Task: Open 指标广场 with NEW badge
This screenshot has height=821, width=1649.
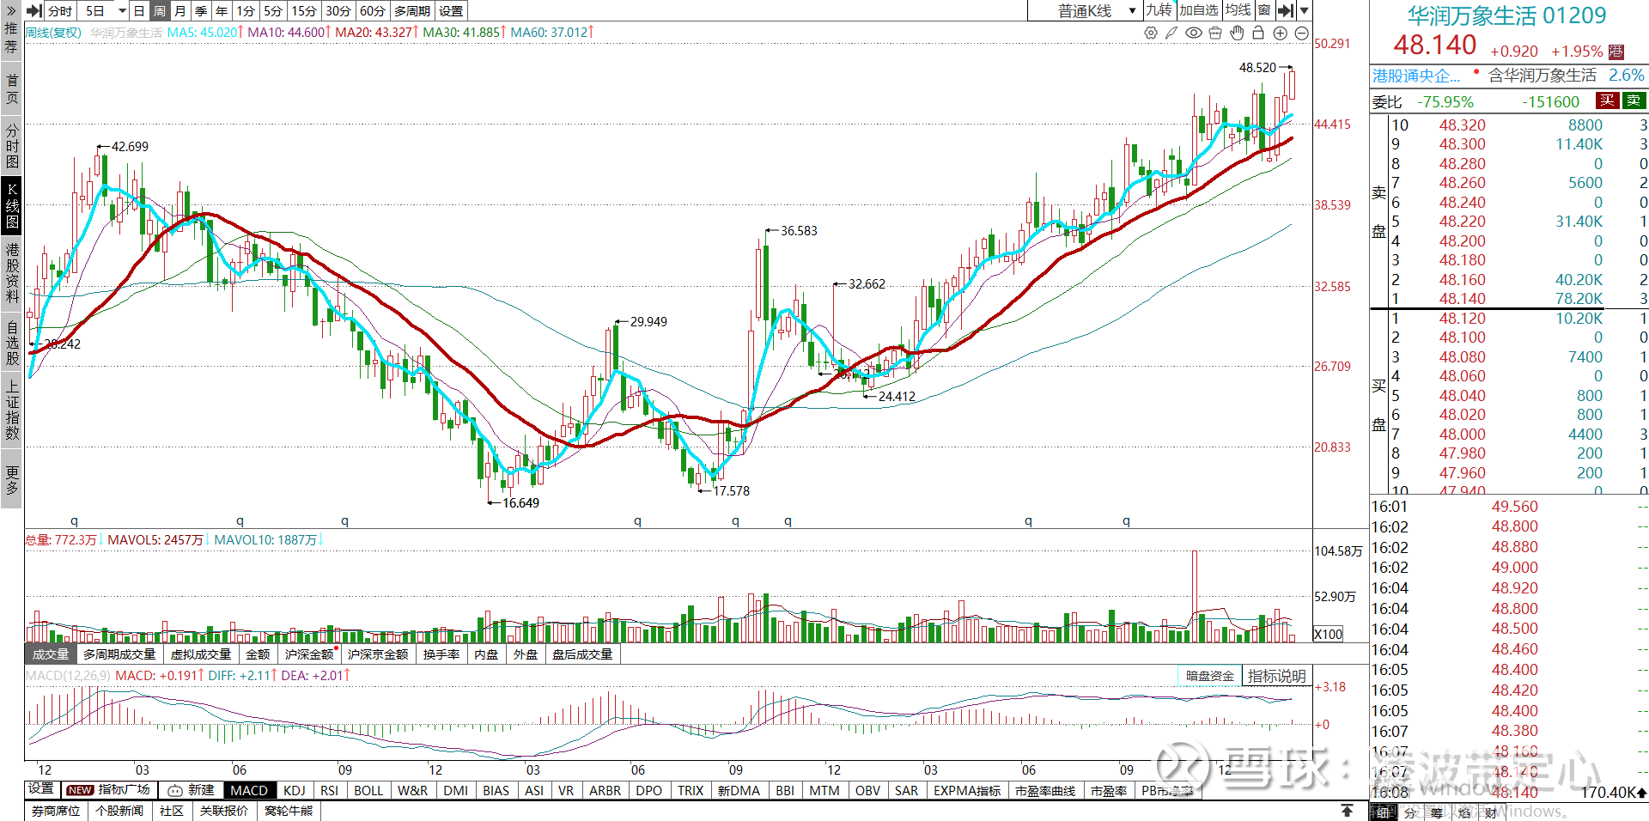Action: (108, 790)
